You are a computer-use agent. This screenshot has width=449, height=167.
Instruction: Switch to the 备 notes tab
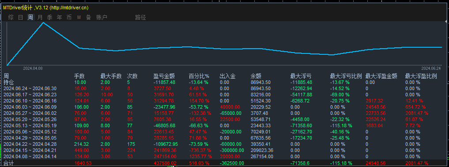click(x=88, y=18)
